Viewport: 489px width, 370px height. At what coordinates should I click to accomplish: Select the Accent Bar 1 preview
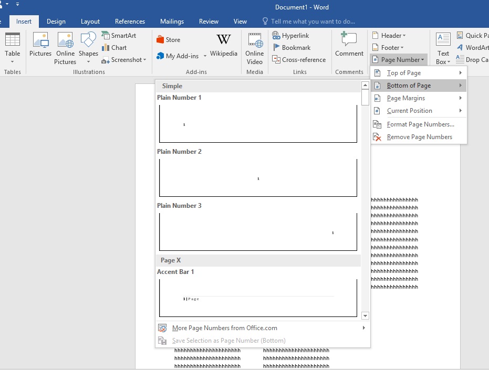258,298
